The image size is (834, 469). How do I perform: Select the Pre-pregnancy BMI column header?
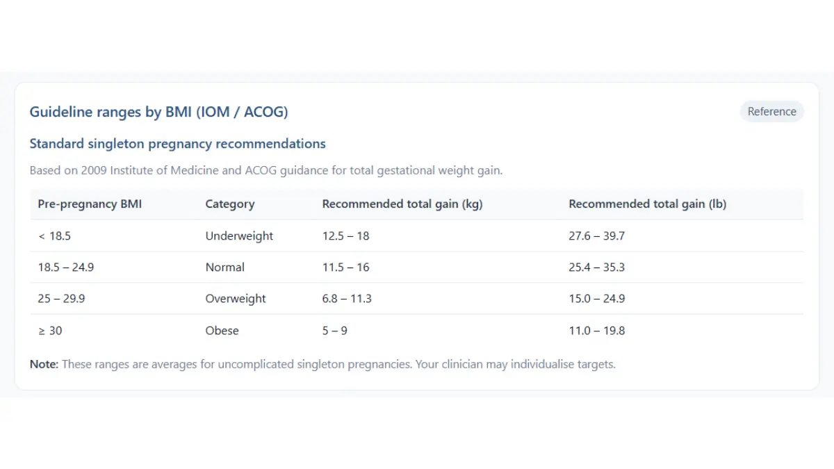click(90, 204)
